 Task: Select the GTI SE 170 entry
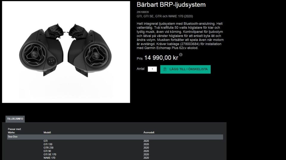tap(50, 155)
